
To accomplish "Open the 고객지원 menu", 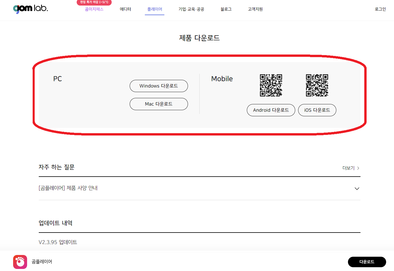I will coord(255,9).
